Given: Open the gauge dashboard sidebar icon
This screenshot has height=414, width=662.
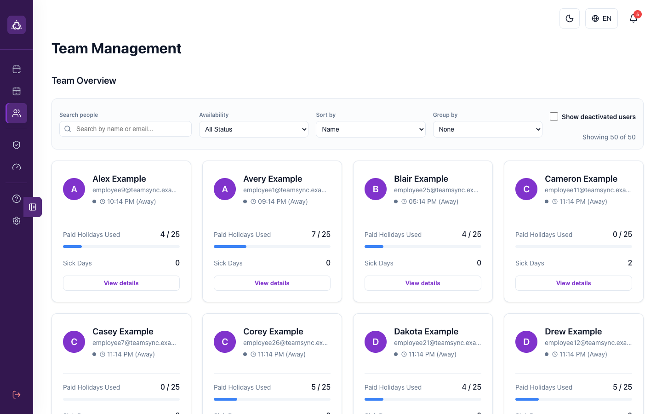Looking at the screenshot, I should (x=17, y=167).
